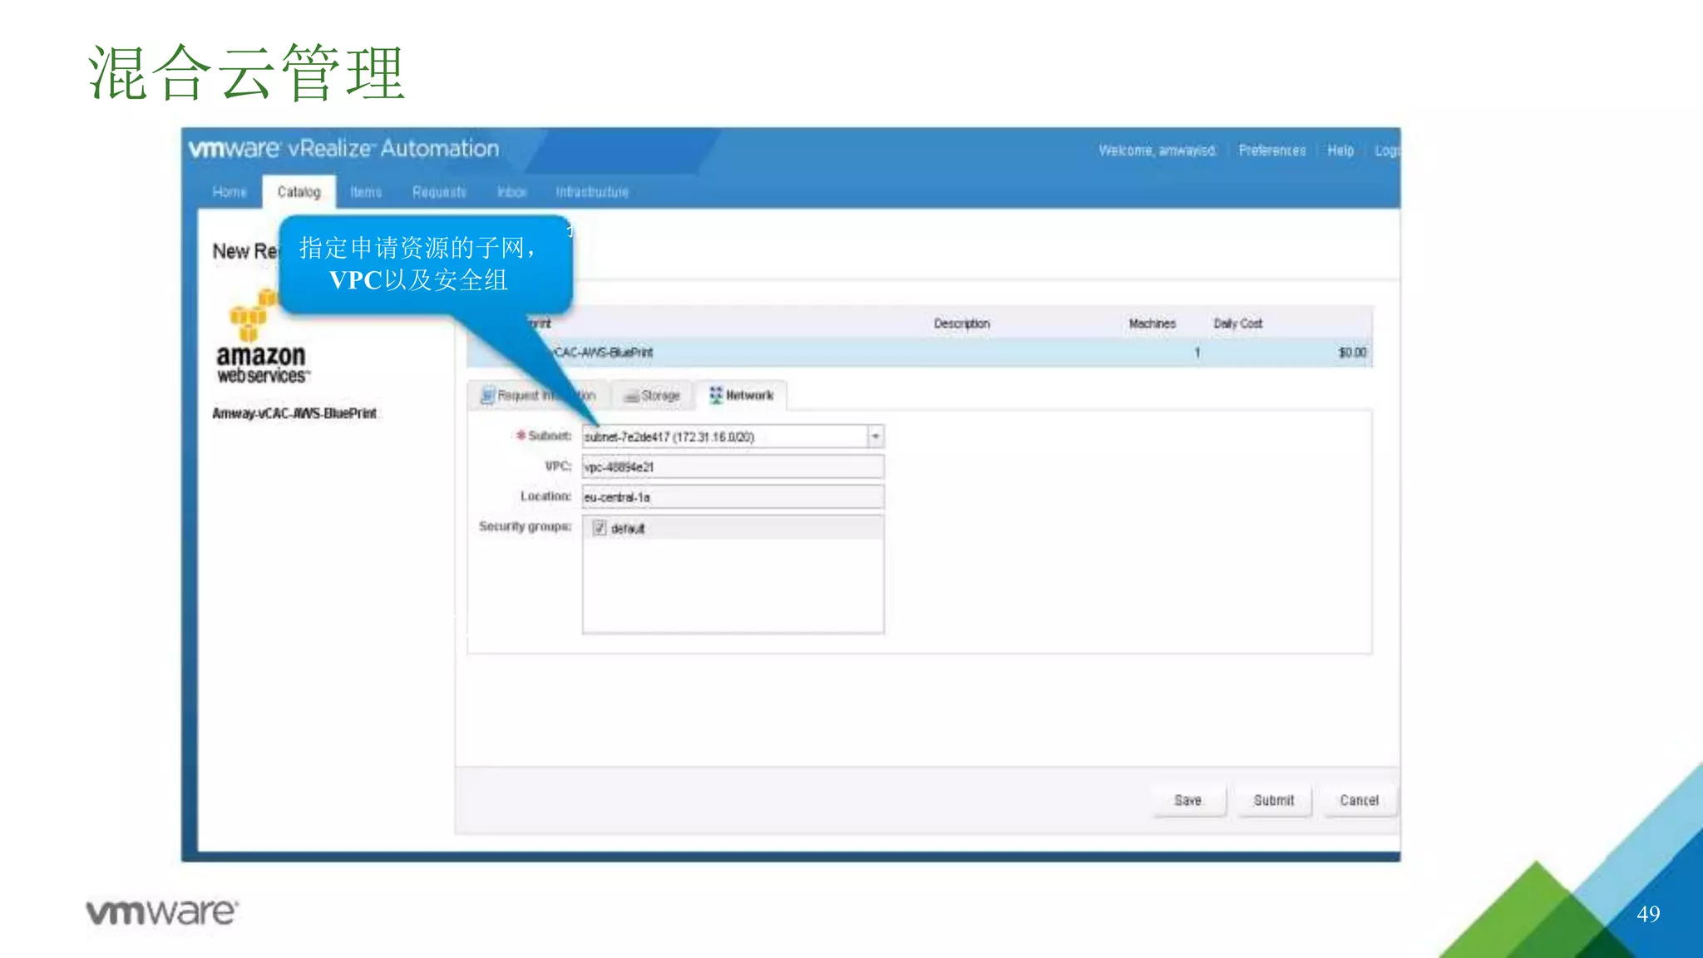1703x958 pixels.
Task: Open the Items tab
Action: (366, 192)
